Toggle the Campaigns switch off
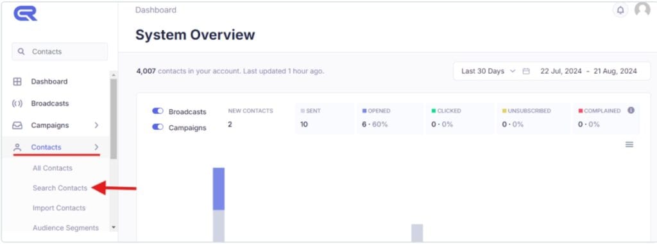The height and width of the screenshot is (244, 657). tap(158, 127)
